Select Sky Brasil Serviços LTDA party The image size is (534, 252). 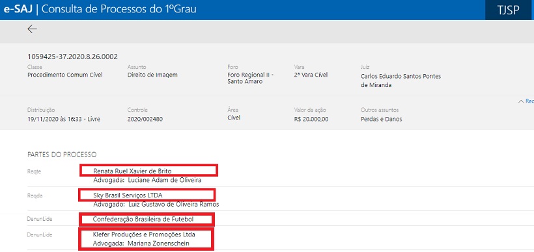click(x=128, y=195)
